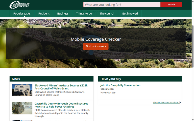Expand the Resident menu
This screenshot has width=194, height=121.
tap(44, 14)
